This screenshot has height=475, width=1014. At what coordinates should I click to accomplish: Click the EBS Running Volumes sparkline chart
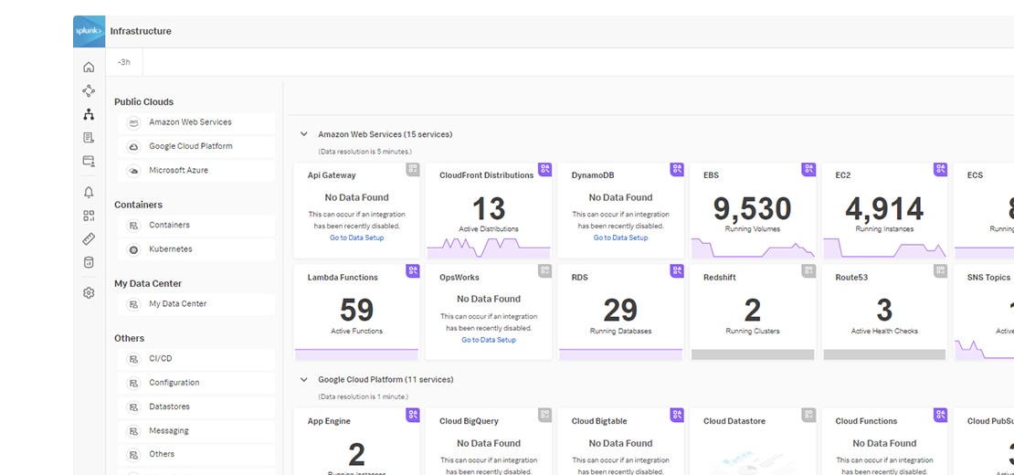coord(753,248)
